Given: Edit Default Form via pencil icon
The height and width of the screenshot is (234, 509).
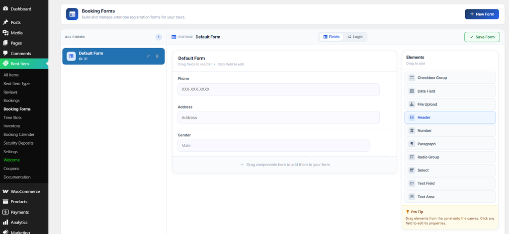Looking at the screenshot, I should pos(148,56).
